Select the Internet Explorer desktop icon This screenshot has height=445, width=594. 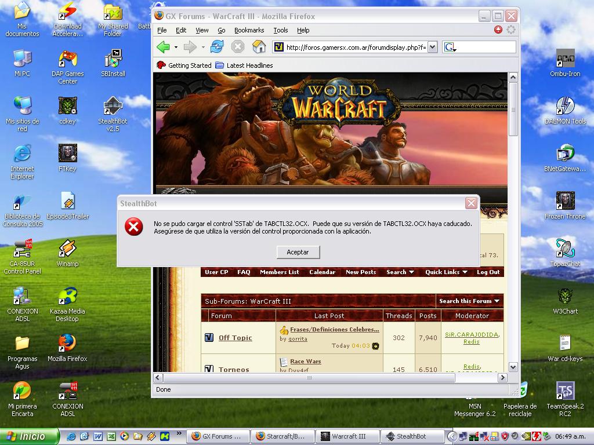(x=22, y=162)
